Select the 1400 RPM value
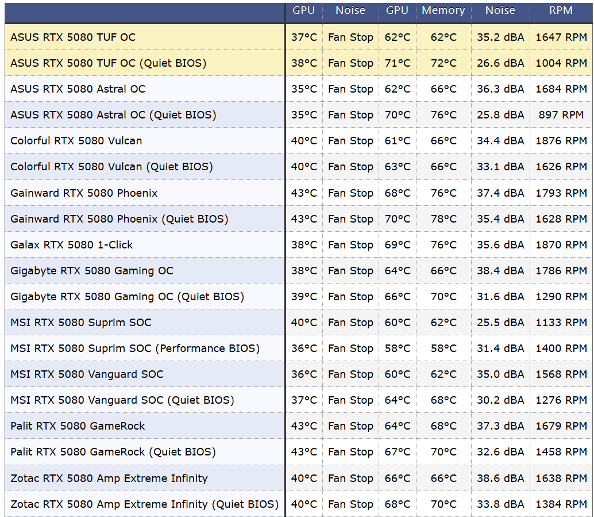Viewport: 594px width, 517px height. click(x=561, y=348)
